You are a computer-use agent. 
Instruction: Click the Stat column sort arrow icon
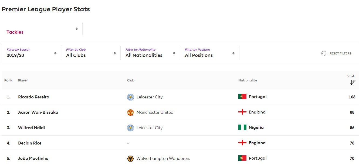tap(353, 82)
